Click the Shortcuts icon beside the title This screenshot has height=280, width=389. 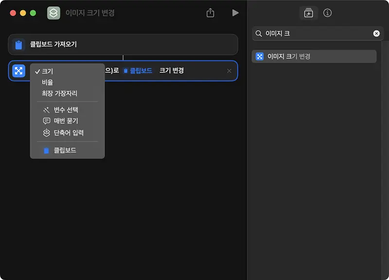tap(53, 13)
